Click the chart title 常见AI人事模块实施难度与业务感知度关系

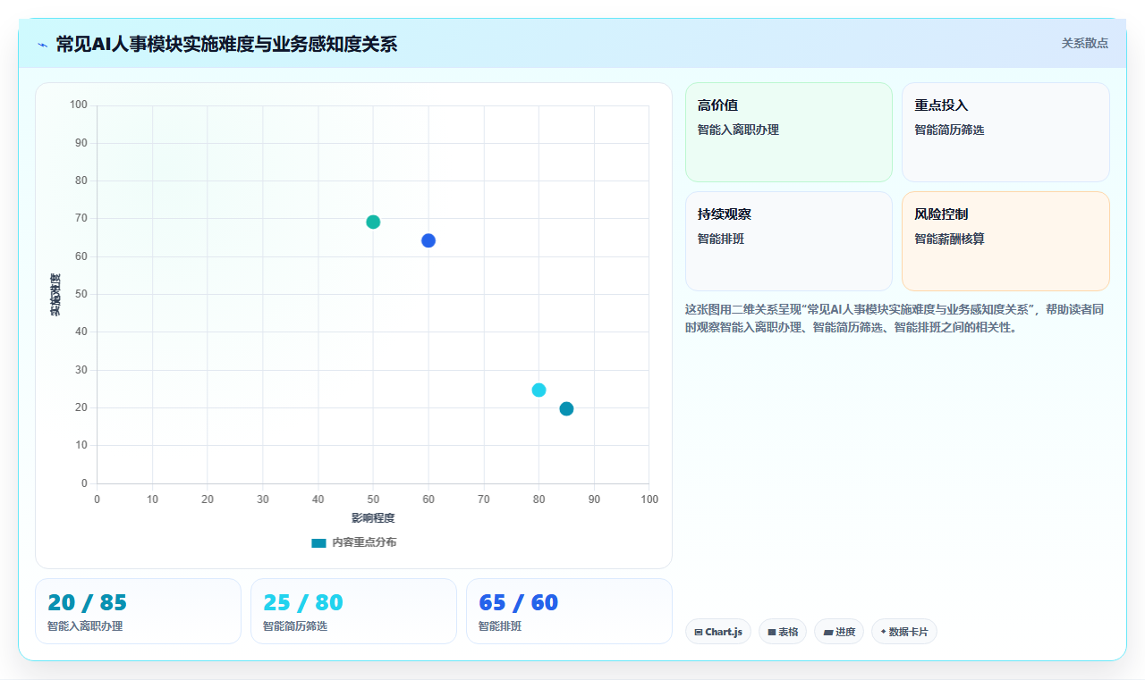[226, 44]
